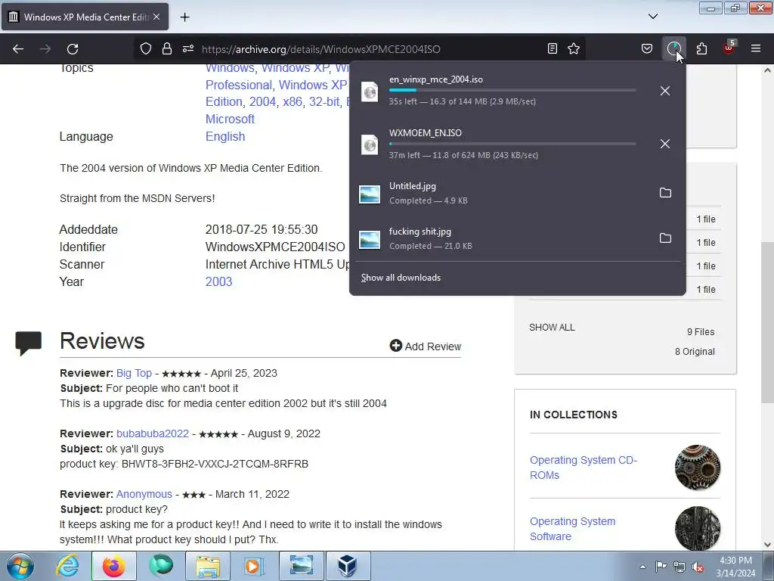The image size is (774, 581).
Task: Open the clock showing 4:30 PM
Action: (735, 567)
